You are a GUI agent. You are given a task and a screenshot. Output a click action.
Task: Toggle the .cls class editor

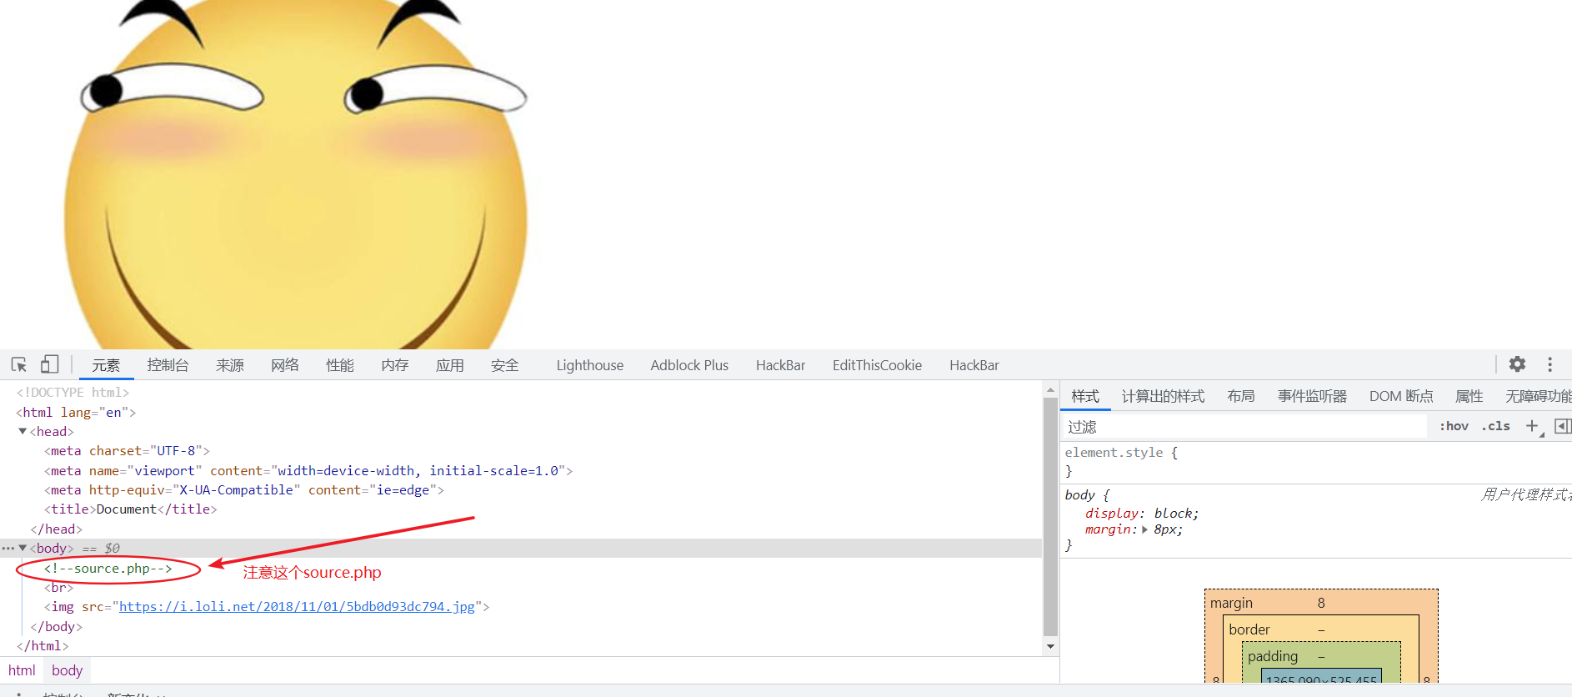1496,426
